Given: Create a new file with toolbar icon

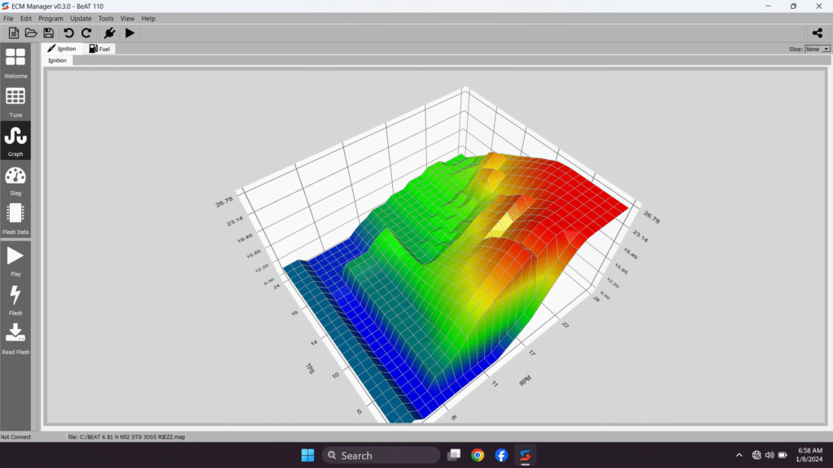Looking at the screenshot, I should [13, 33].
